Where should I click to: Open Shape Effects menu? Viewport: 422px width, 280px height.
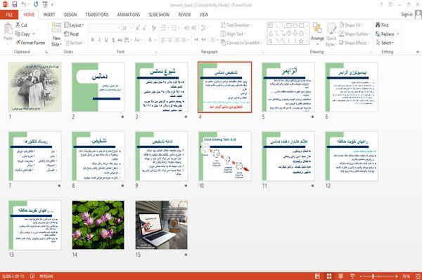[354, 43]
